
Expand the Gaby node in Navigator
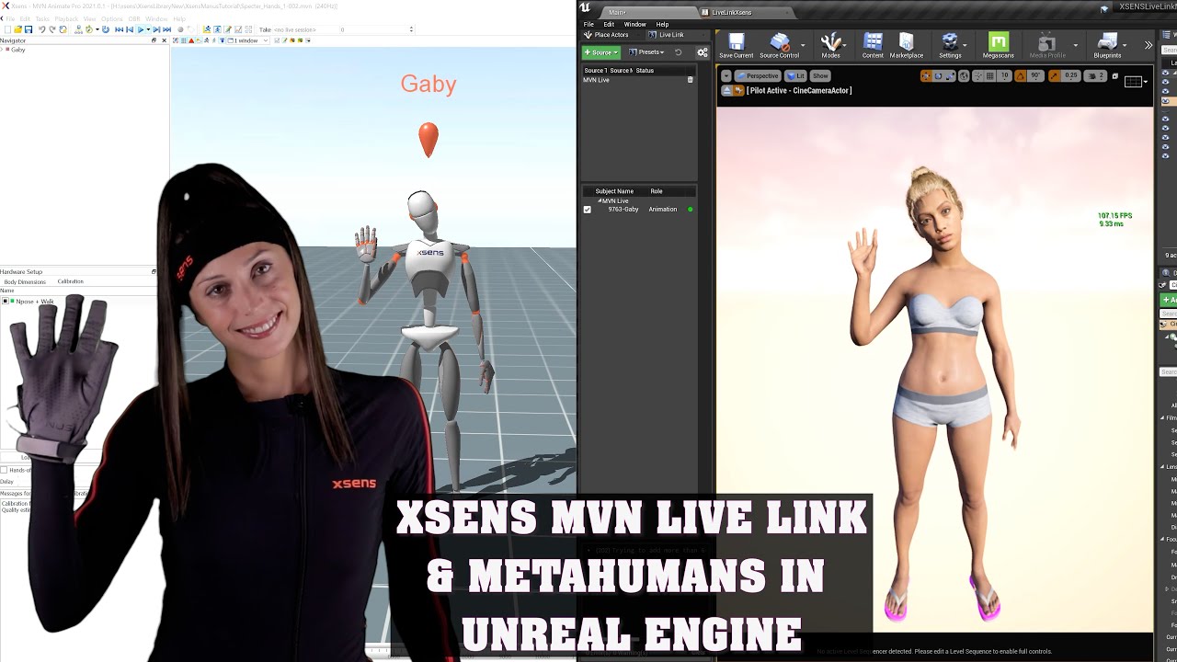pos(3,50)
